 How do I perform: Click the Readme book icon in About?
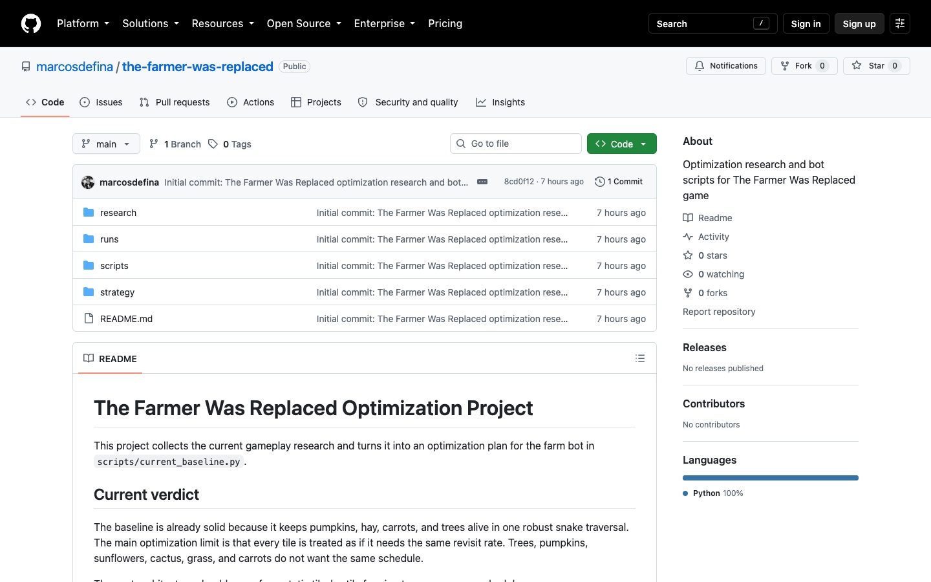tap(688, 218)
